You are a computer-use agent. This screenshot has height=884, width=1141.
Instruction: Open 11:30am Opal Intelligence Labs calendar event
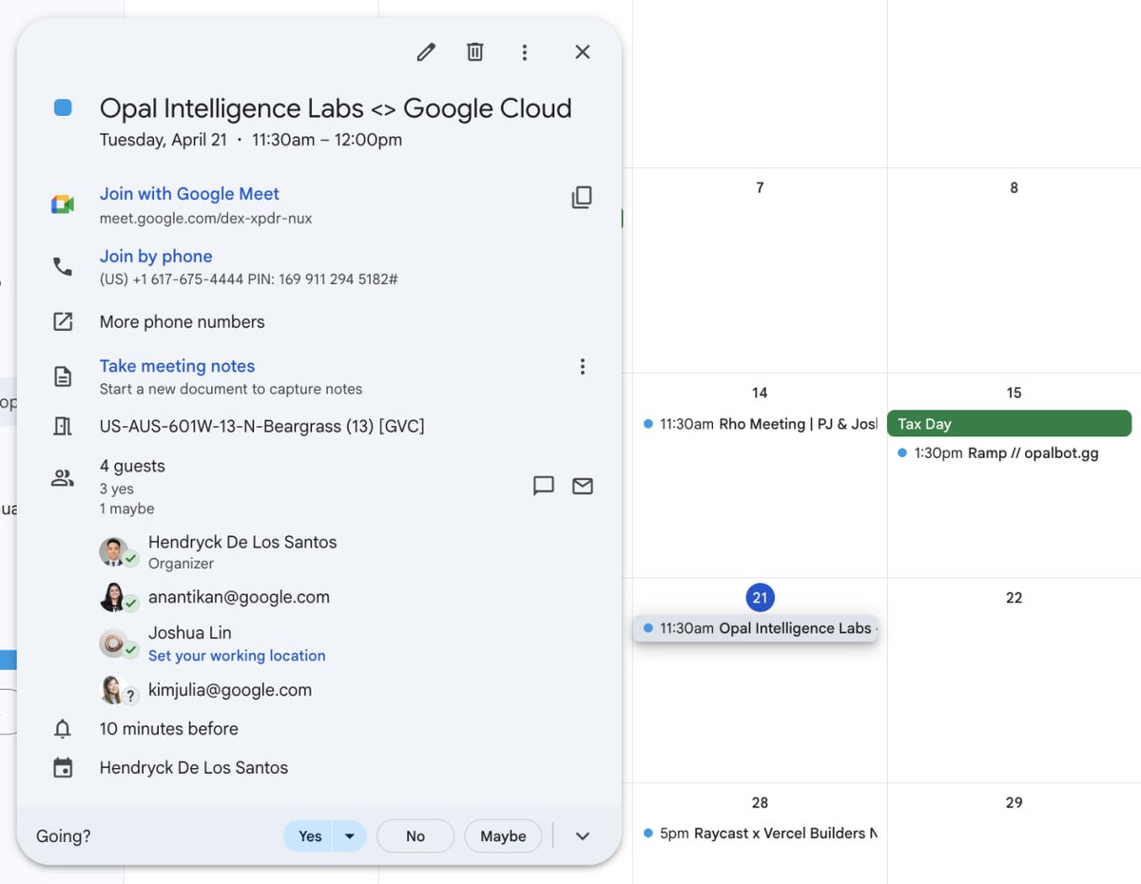[756, 628]
